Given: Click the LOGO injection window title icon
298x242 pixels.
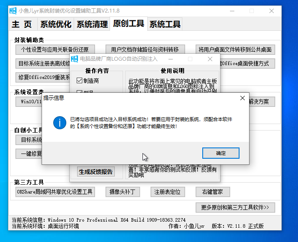Looking at the screenshot, I should [74, 59].
